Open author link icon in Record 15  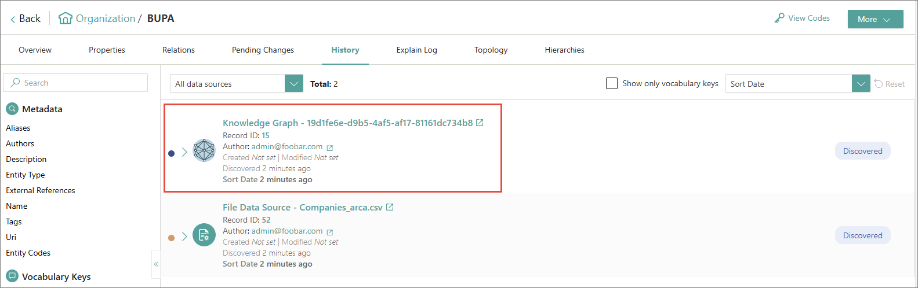click(x=330, y=147)
